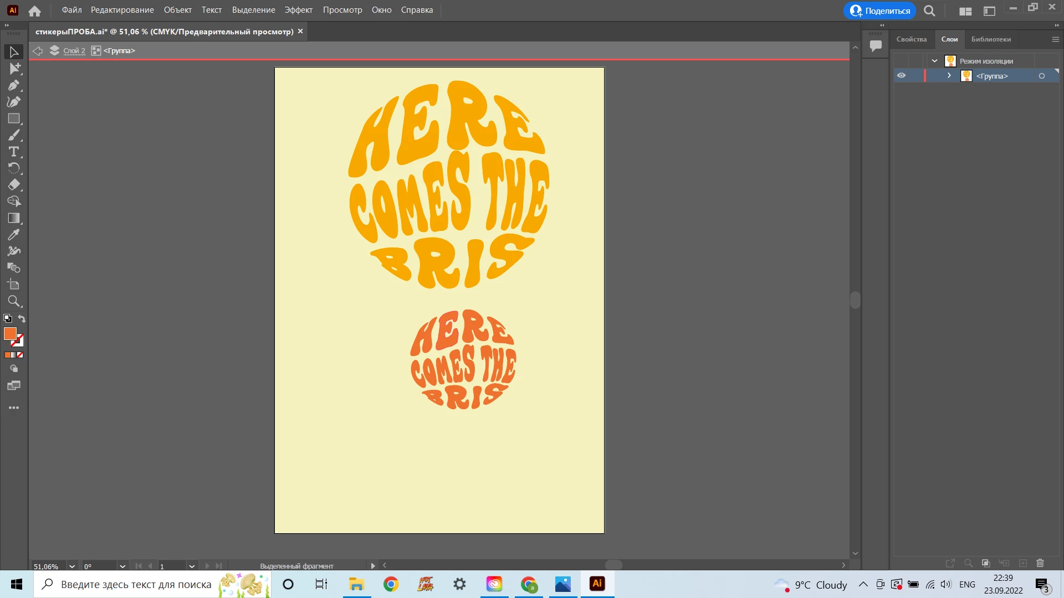Click the Слой 2 breadcrumb link
1064x598 pixels.
[74, 51]
